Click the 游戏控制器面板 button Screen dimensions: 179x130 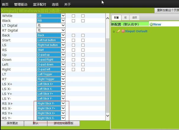click(64, 123)
